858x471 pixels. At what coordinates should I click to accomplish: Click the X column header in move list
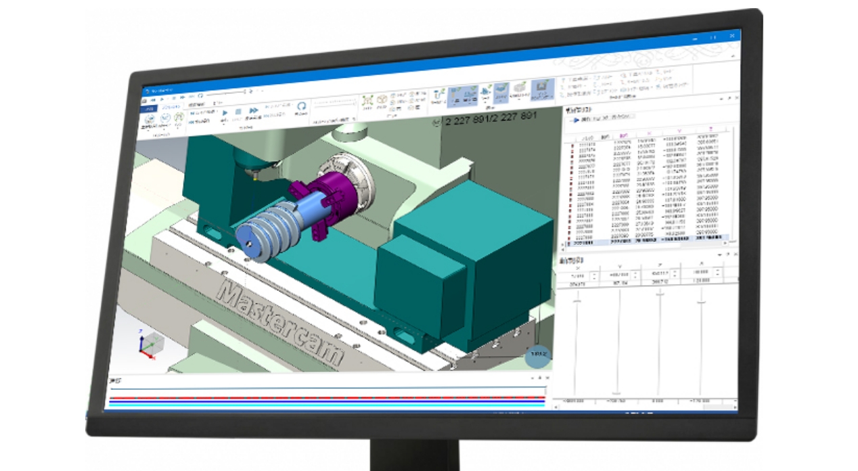coord(651,133)
